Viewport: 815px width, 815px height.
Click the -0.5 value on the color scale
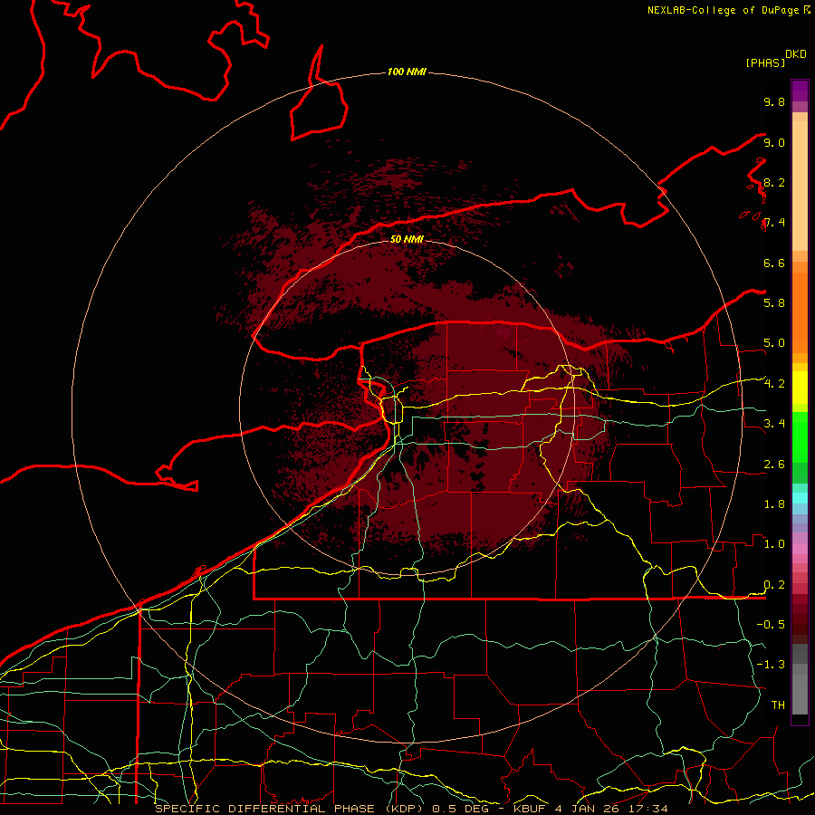pos(771,625)
